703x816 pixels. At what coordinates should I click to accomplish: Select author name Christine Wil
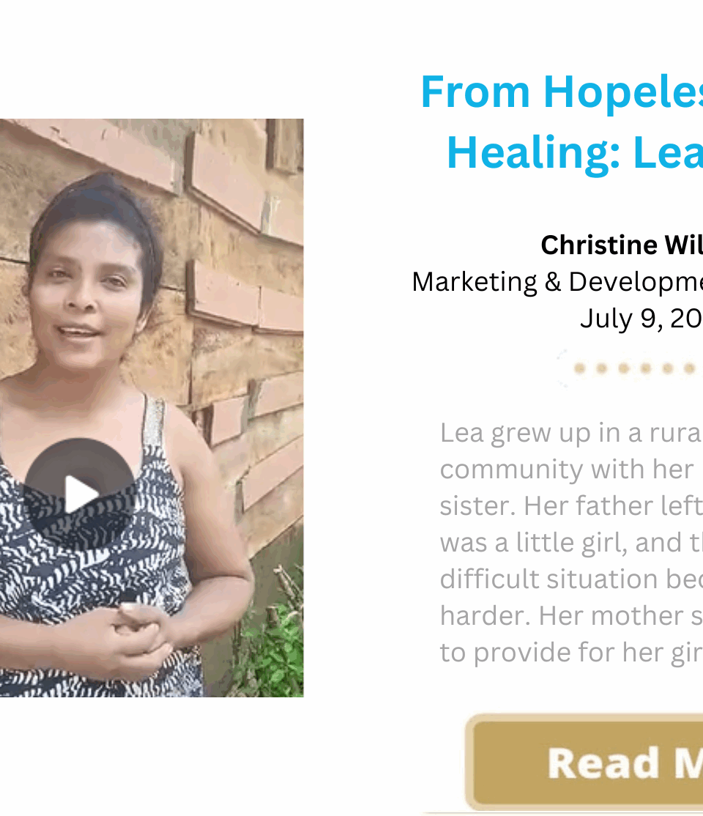tap(622, 245)
